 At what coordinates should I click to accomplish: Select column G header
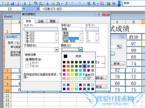pyautogui.click(x=117, y=22)
